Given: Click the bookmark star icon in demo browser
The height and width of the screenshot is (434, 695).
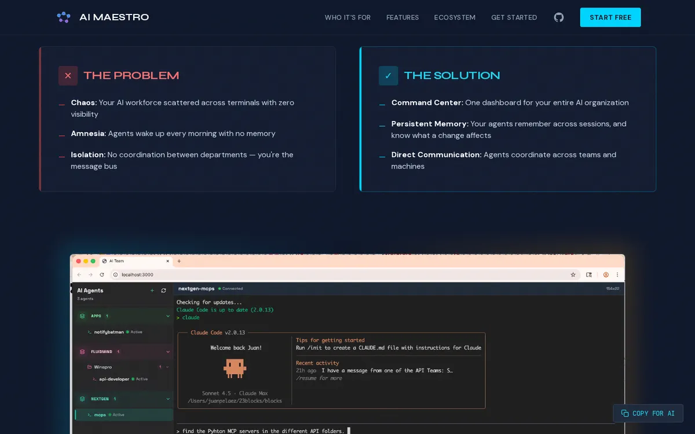Looking at the screenshot, I should (x=573, y=275).
